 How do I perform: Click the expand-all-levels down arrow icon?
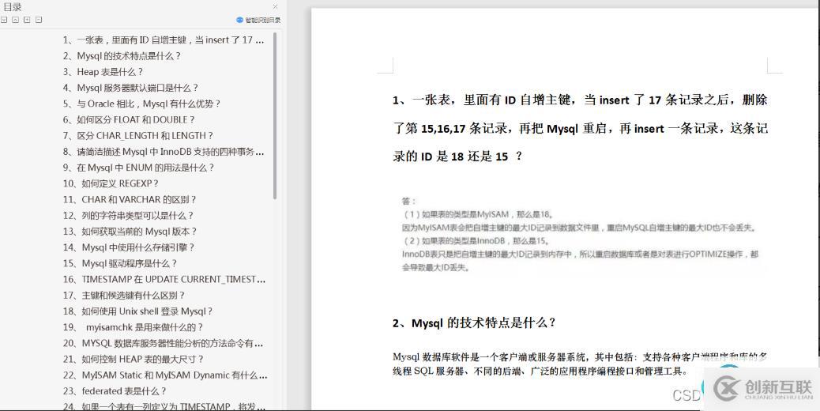[4, 20]
